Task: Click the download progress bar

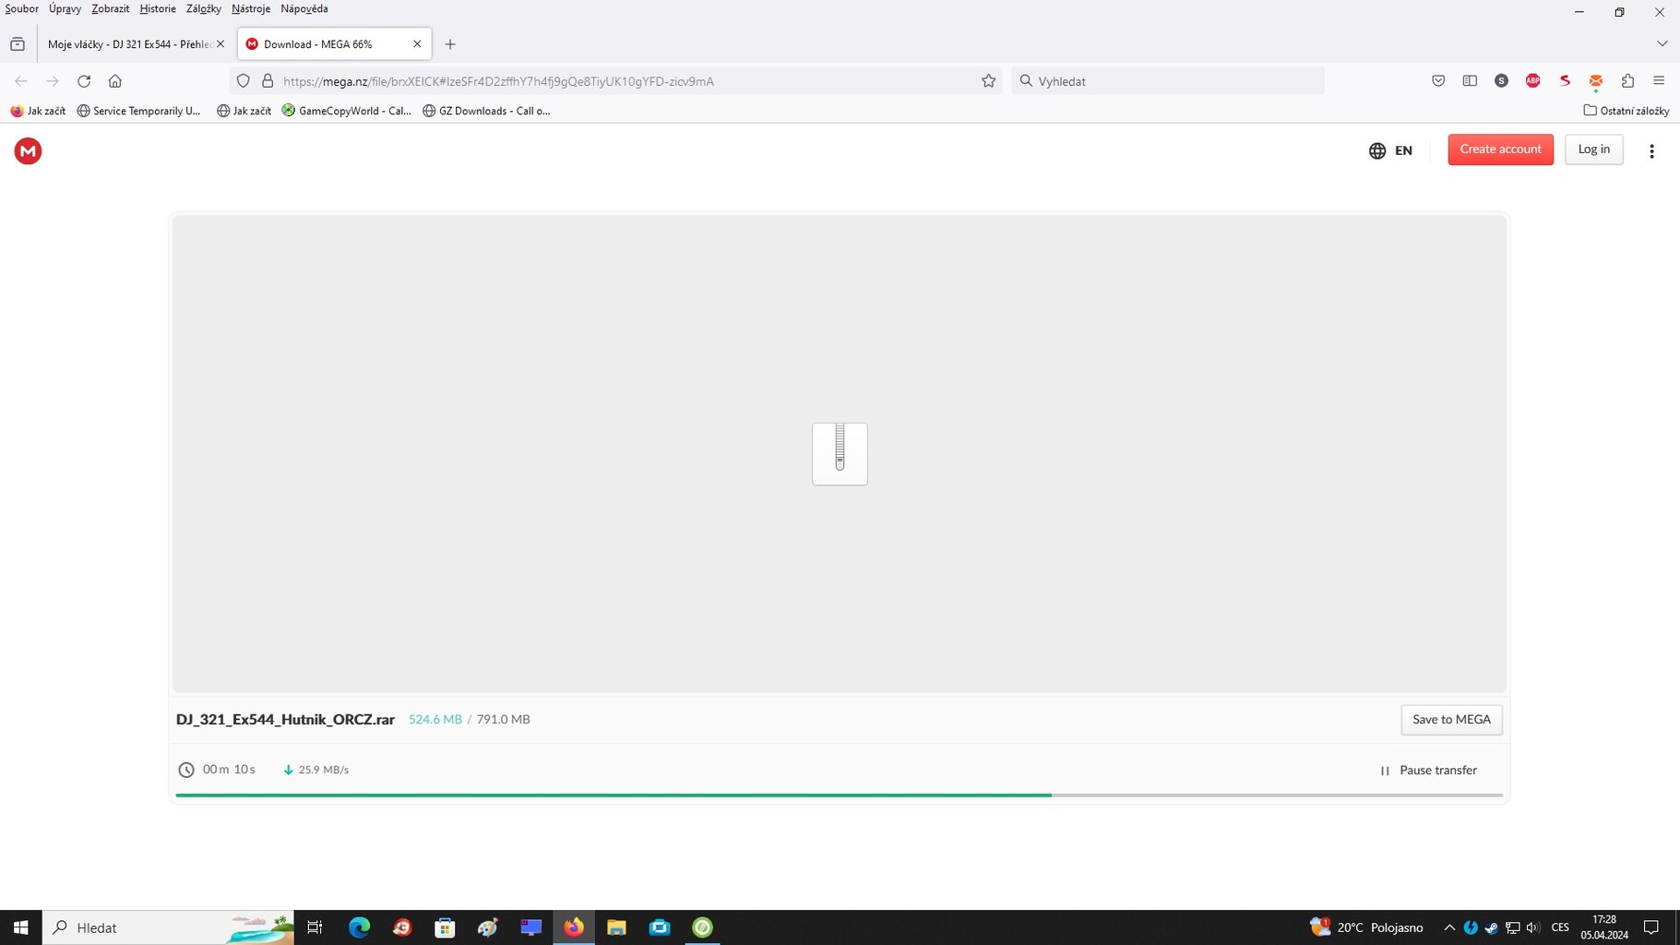Action: (838, 795)
